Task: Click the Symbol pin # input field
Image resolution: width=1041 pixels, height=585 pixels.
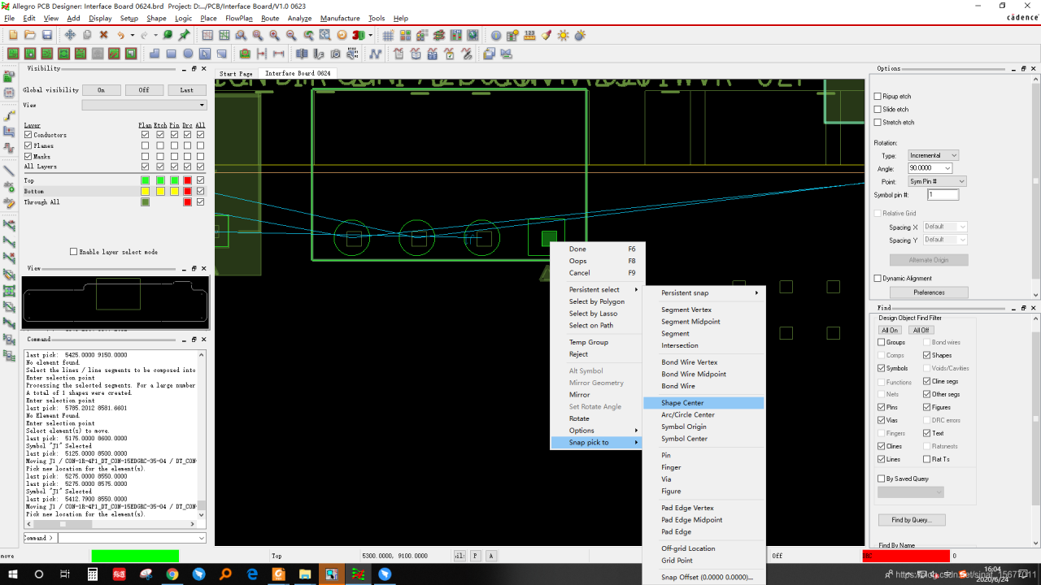Action: pos(943,195)
